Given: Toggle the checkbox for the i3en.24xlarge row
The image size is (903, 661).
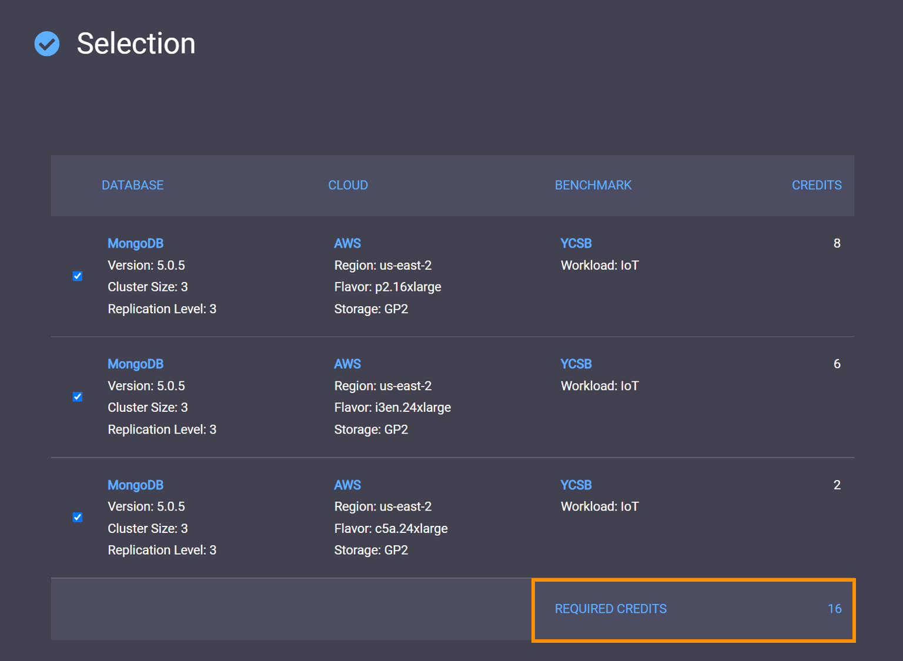Looking at the screenshot, I should click(x=78, y=397).
